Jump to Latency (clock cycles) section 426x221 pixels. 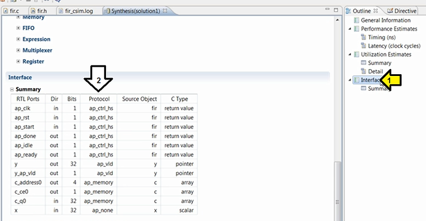pos(394,46)
